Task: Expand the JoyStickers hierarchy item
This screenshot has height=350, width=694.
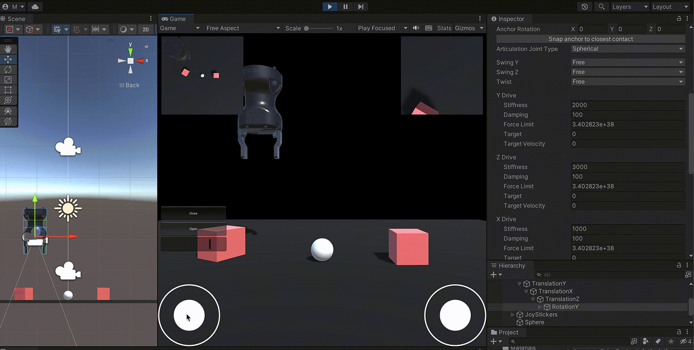Action: click(511, 314)
